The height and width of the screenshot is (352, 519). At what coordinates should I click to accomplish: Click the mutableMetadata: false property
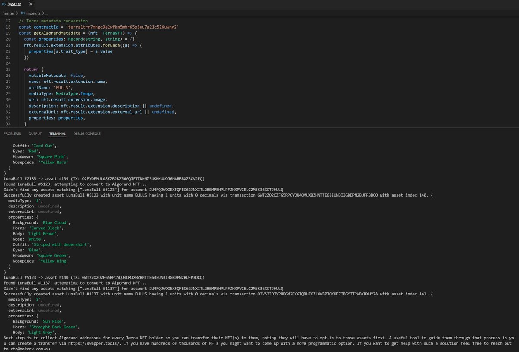tap(56, 75)
